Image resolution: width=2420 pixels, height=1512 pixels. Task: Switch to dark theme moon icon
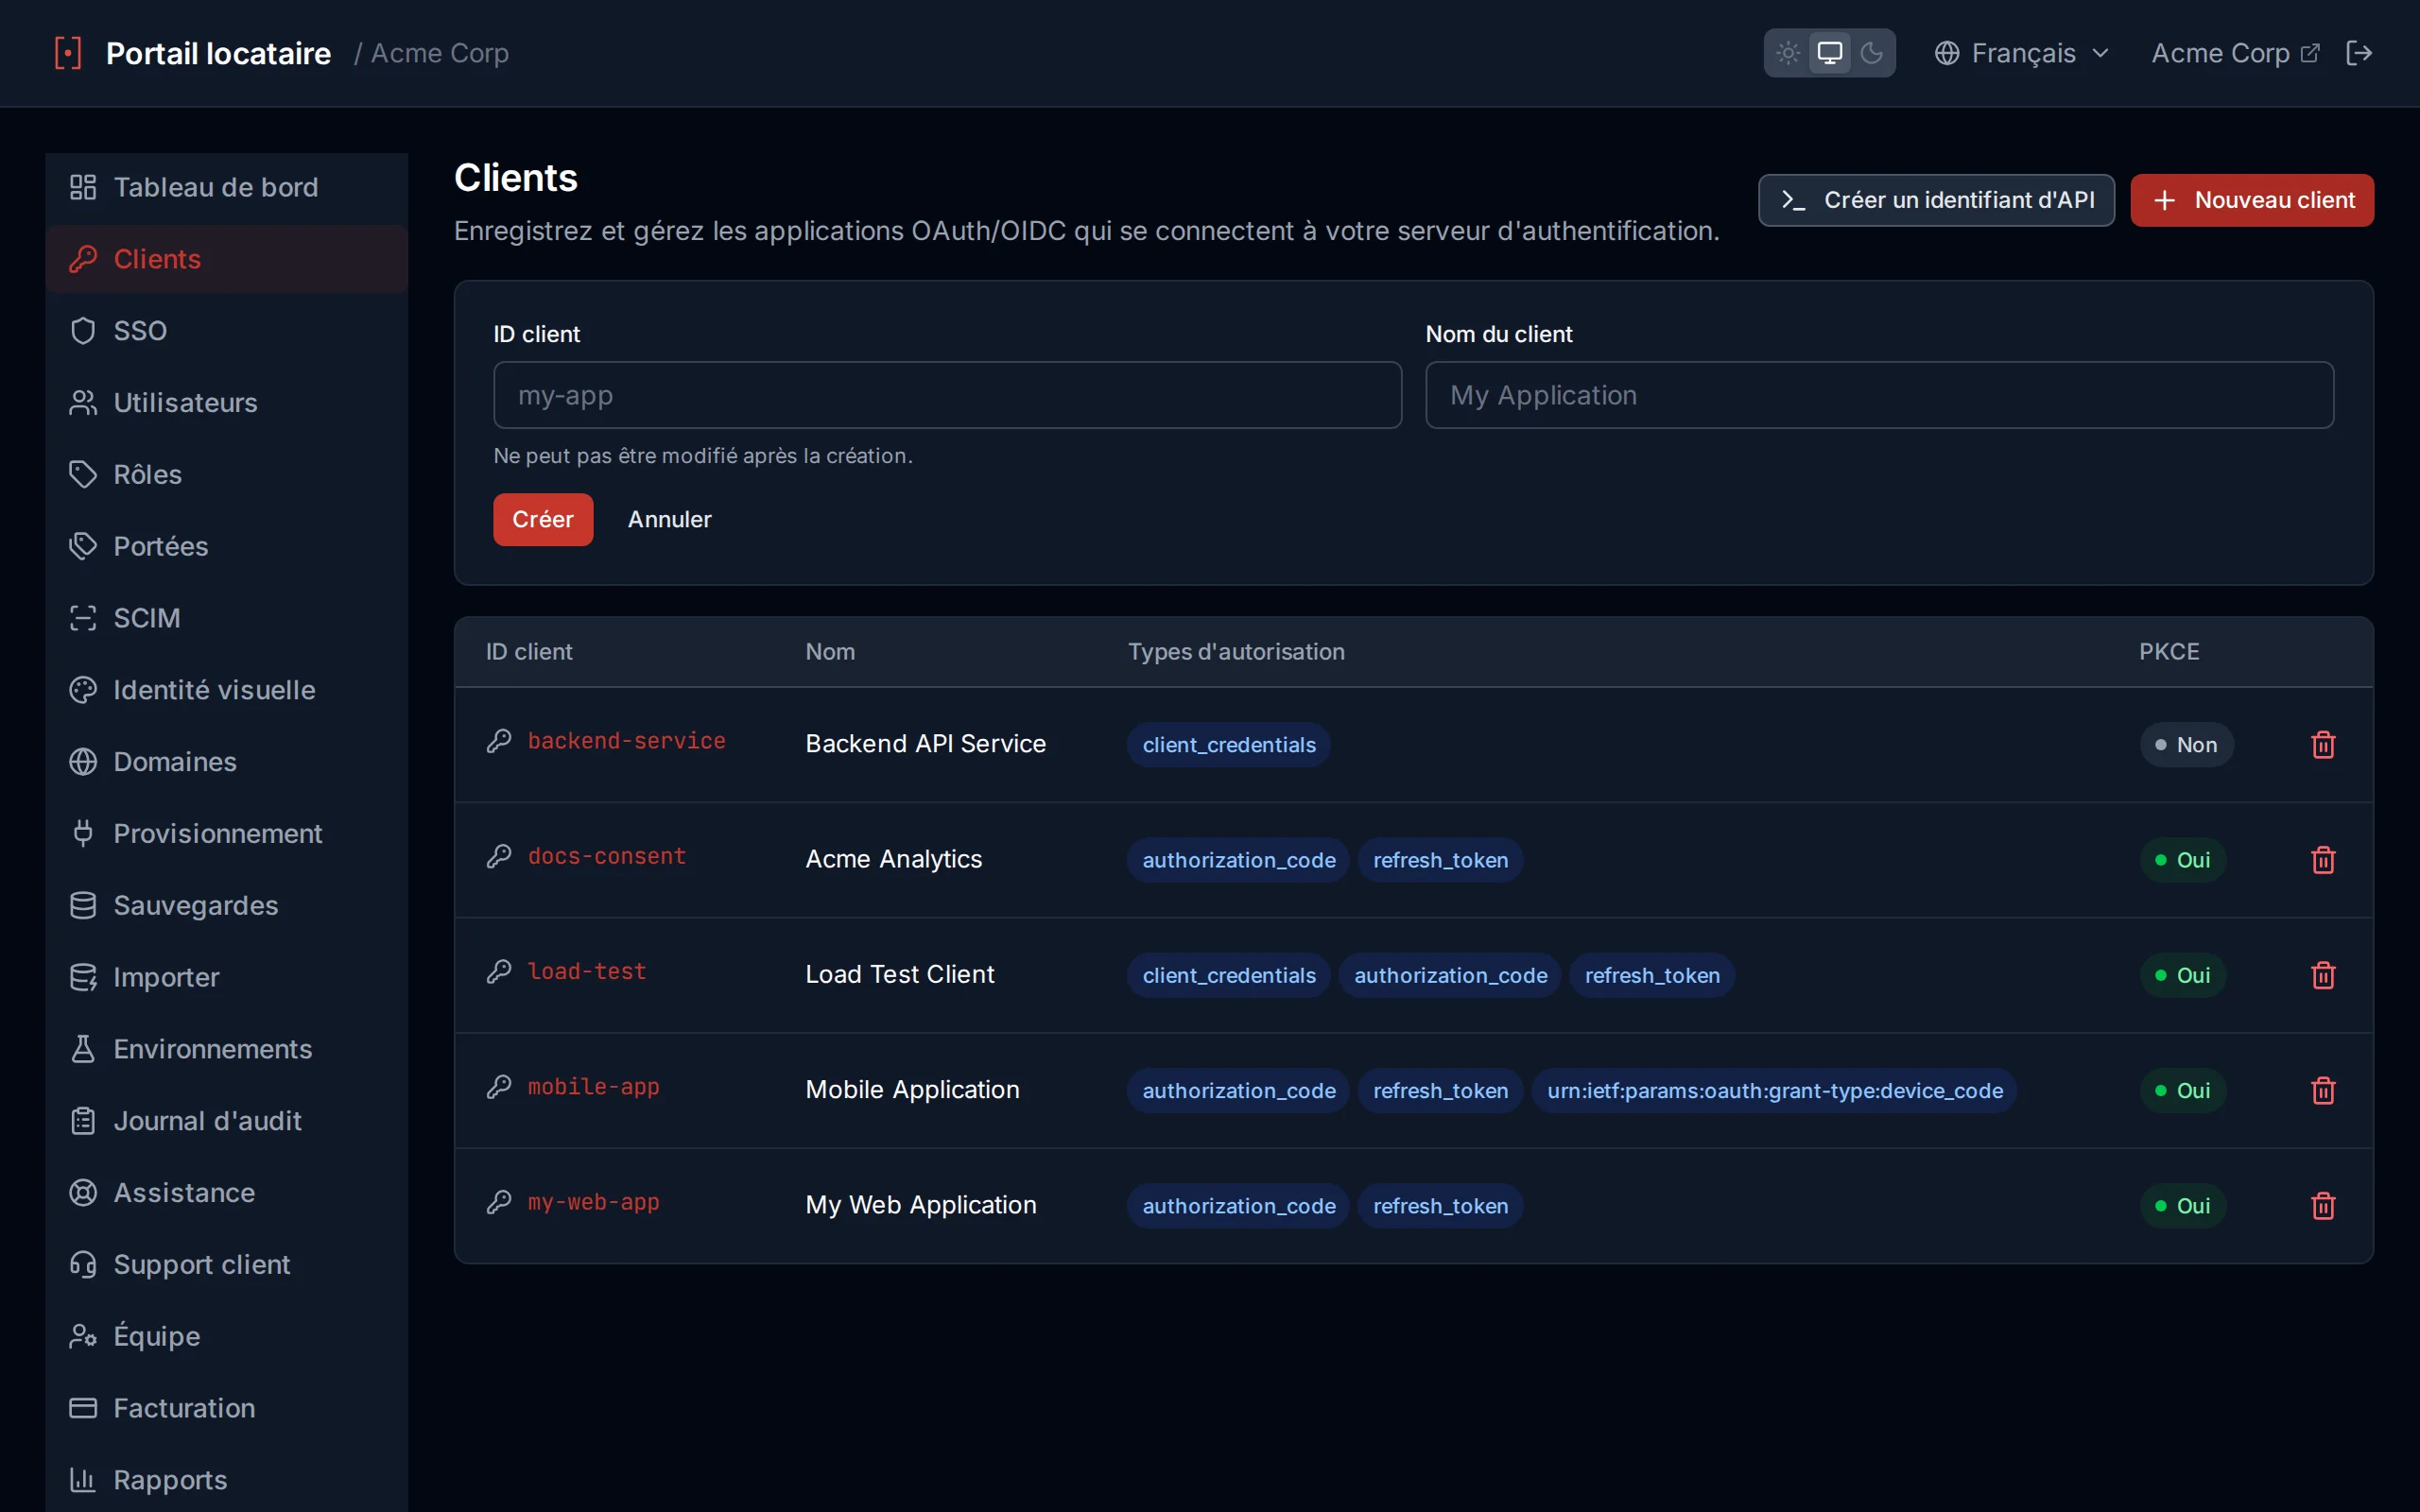pos(1871,53)
